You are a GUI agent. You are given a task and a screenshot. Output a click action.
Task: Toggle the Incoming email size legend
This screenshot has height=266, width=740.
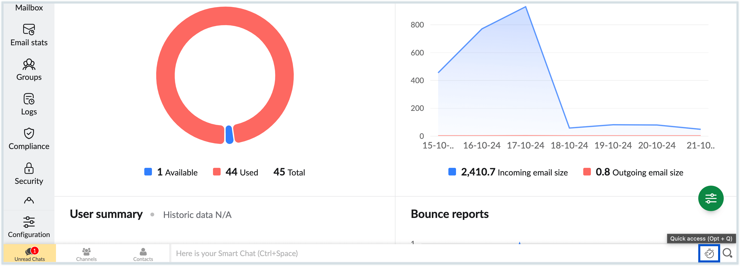508,172
